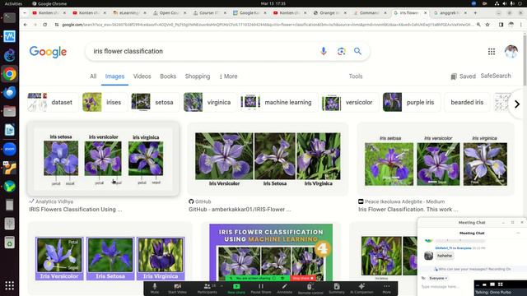Open Peace Ikeoluwa Adegbite Medium image result
Viewport: 527px width, 296px height.
[436, 159]
